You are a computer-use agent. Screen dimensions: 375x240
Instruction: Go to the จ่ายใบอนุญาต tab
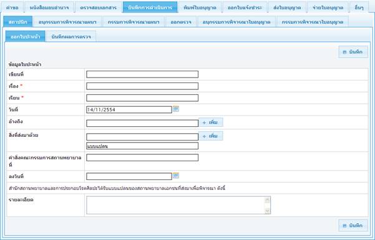(x=328, y=7)
